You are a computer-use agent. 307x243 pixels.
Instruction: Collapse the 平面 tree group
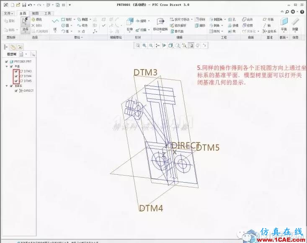tap(7, 67)
